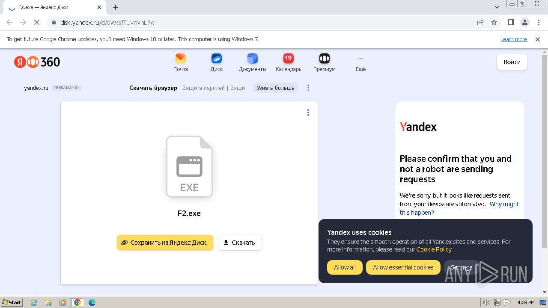This screenshot has width=548, height=308.
Task: Click the browser back arrow
Action: coord(9,22)
